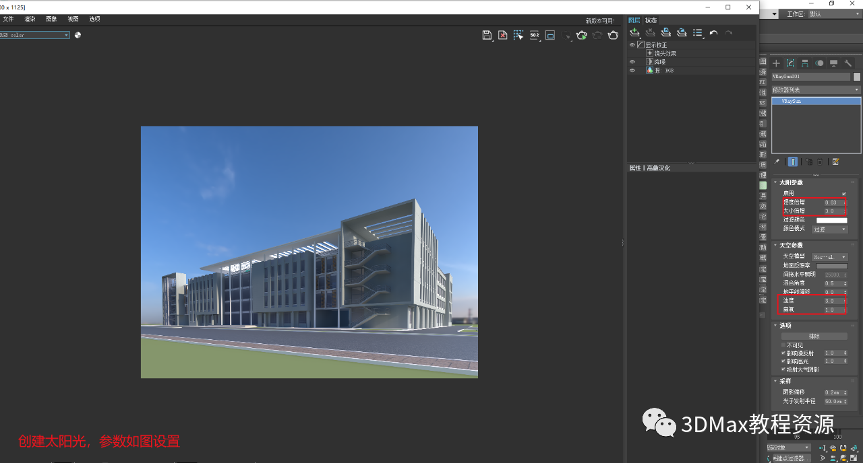Viewport: 863px width, 463px height.
Task: Open the Utilities wrench icon
Action: coord(848,63)
